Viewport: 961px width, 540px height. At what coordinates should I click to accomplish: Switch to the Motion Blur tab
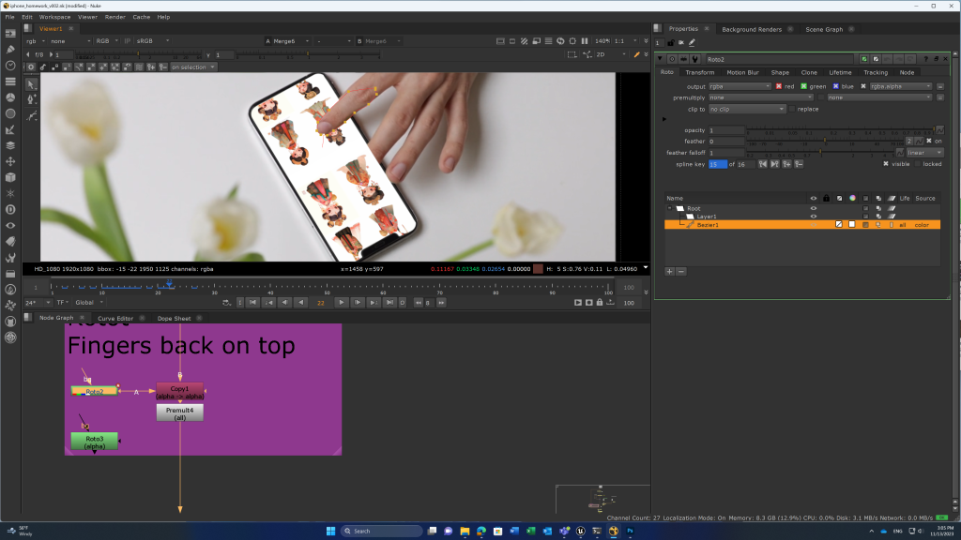(743, 72)
